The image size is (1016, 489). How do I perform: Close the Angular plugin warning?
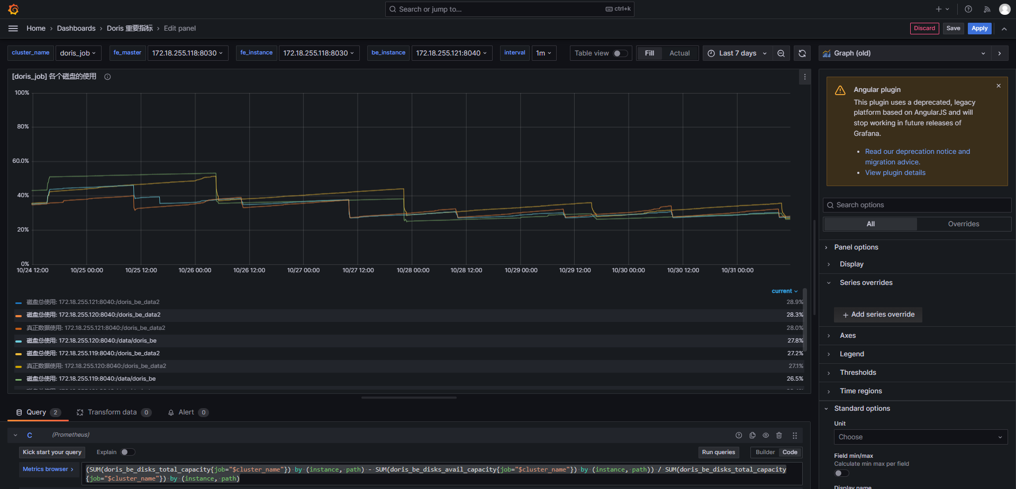[999, 86]
